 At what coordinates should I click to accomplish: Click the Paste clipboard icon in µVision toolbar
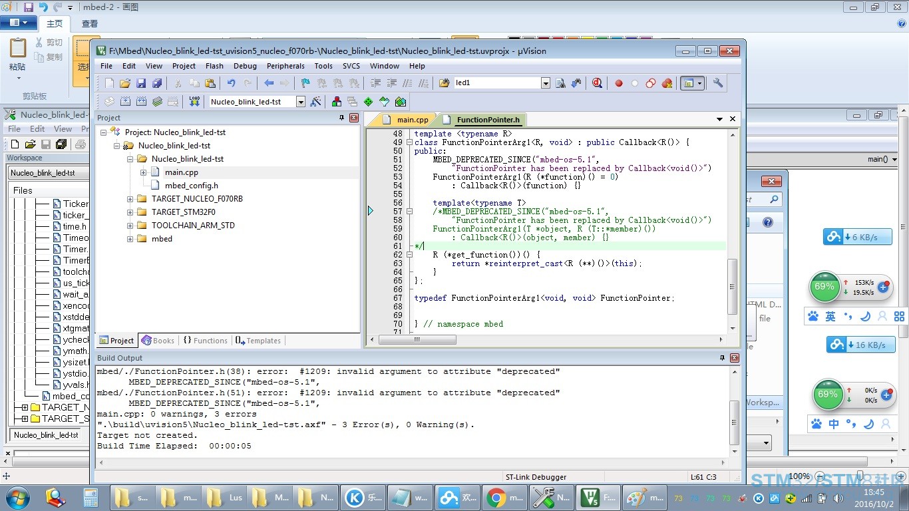[210, 83]
